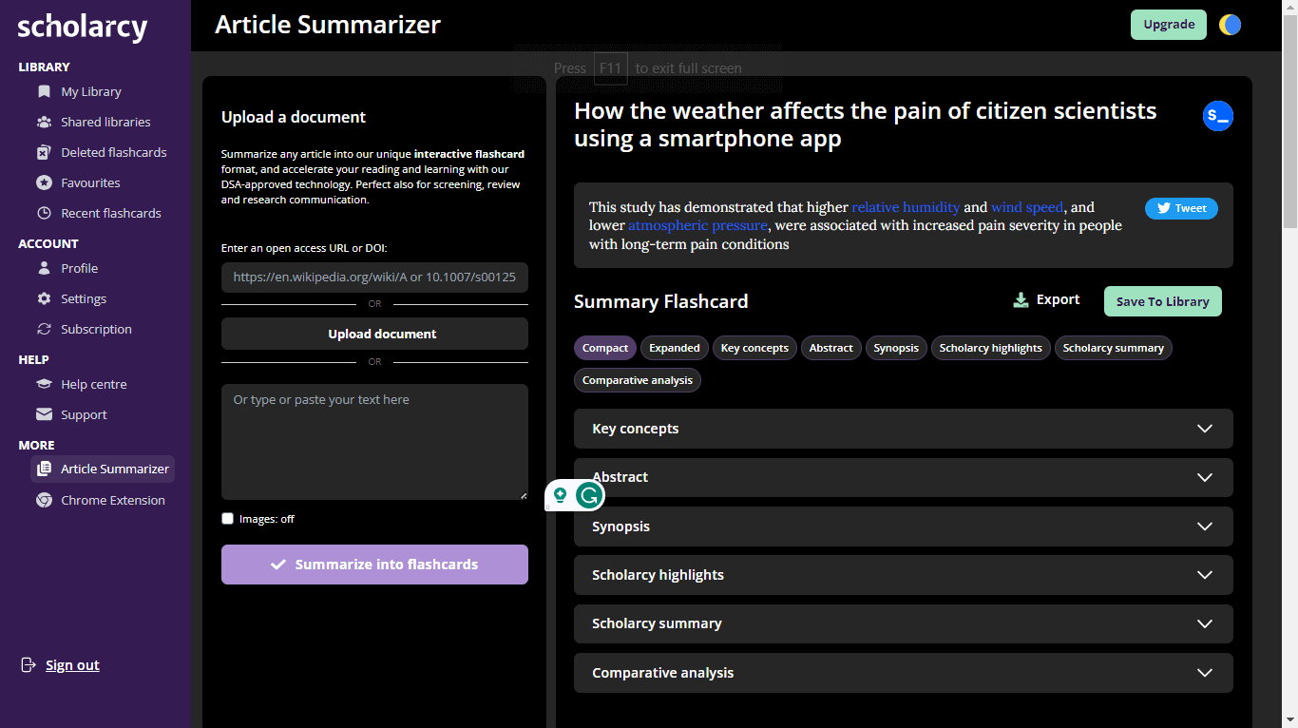Expand the Synopsis section
1298x728 pixels.
(903, 527)
